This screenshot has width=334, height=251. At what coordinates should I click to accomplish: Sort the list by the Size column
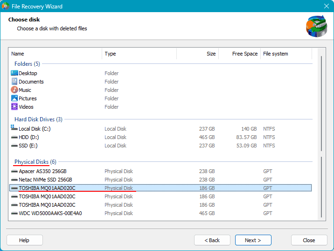[197, 54]
